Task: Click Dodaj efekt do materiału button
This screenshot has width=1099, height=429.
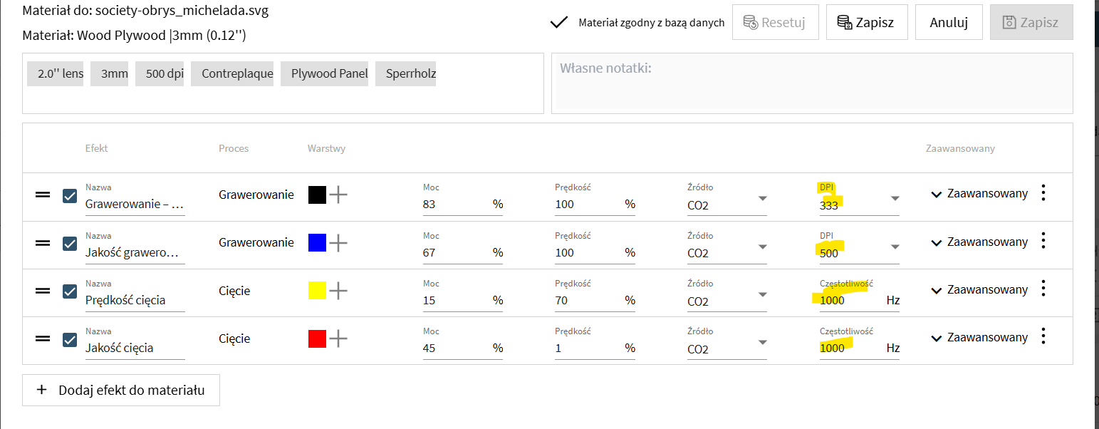Action: [x=121, y=390]
